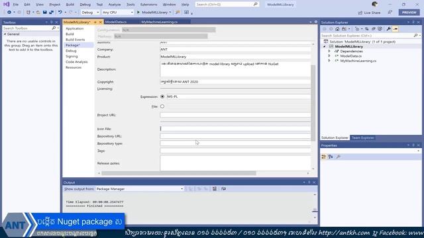Click the Save All toolbar icon

point(51,13)
